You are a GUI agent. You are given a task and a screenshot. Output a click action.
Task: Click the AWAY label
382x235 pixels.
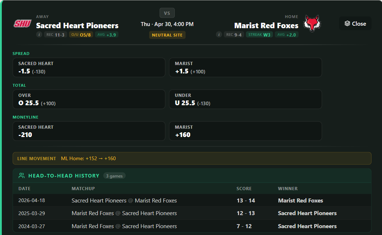[42, 17]
